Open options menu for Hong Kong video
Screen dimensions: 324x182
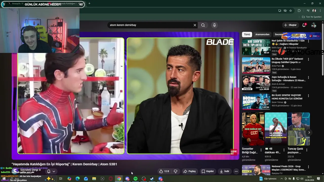[308, 96]
